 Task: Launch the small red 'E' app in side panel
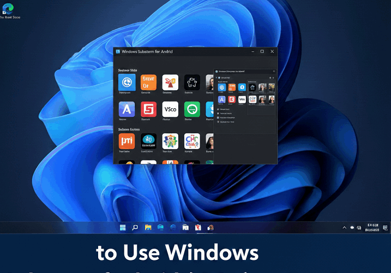pos(232,99)
